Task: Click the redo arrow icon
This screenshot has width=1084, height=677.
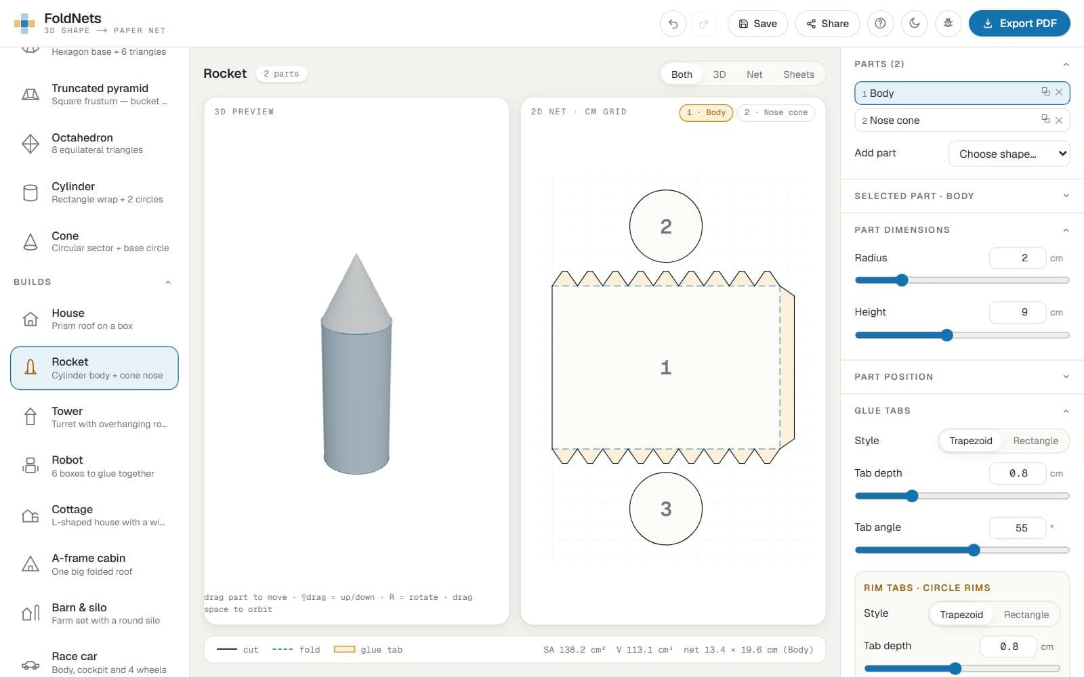Action: click(704, 24)
